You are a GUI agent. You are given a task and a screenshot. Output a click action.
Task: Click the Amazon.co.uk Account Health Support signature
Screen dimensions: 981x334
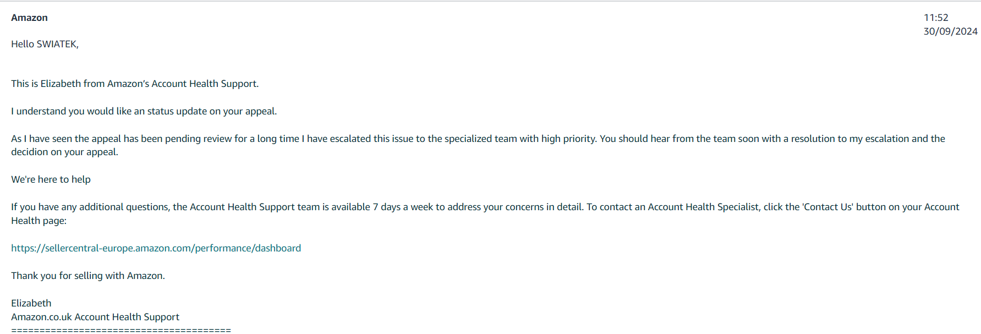[95, 317]
